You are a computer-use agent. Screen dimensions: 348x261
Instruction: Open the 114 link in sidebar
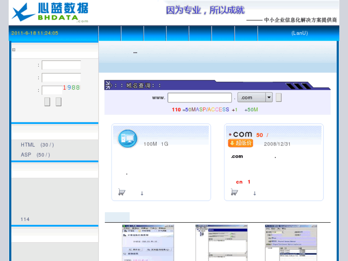[25, 219]
